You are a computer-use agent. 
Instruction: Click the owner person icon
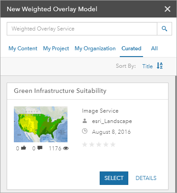tap(84, 121)
